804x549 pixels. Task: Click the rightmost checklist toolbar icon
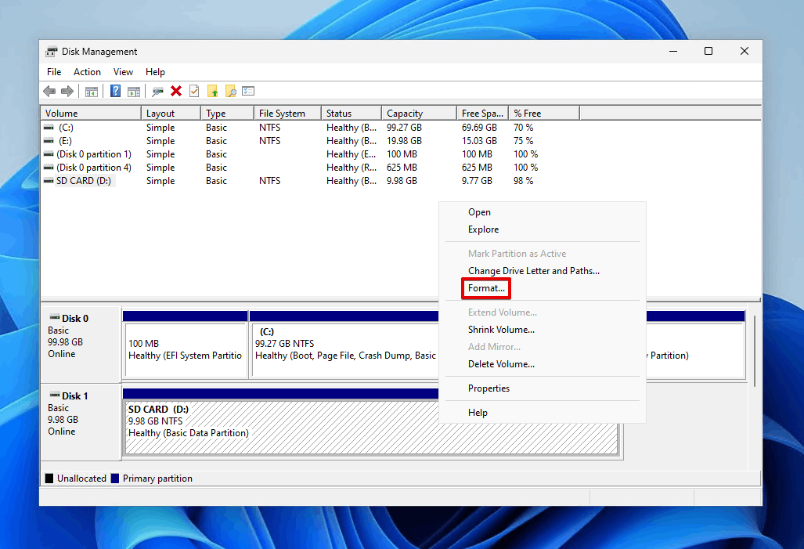click(x=248, y=91)
